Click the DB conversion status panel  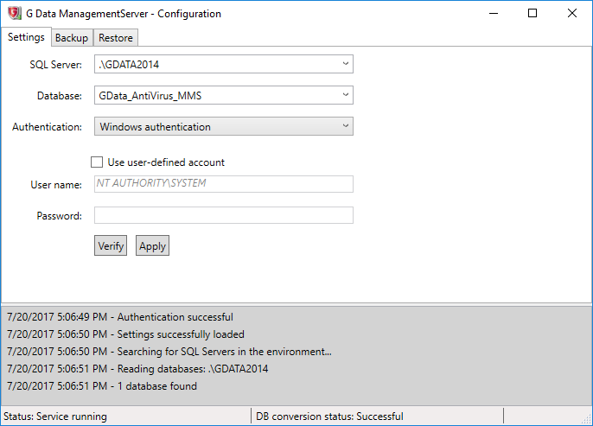coord(377,416)
